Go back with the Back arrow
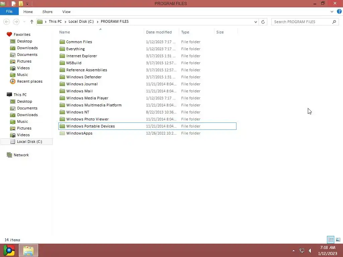The image size is (343, 257). pyautogui.click(x=7, y=22)
